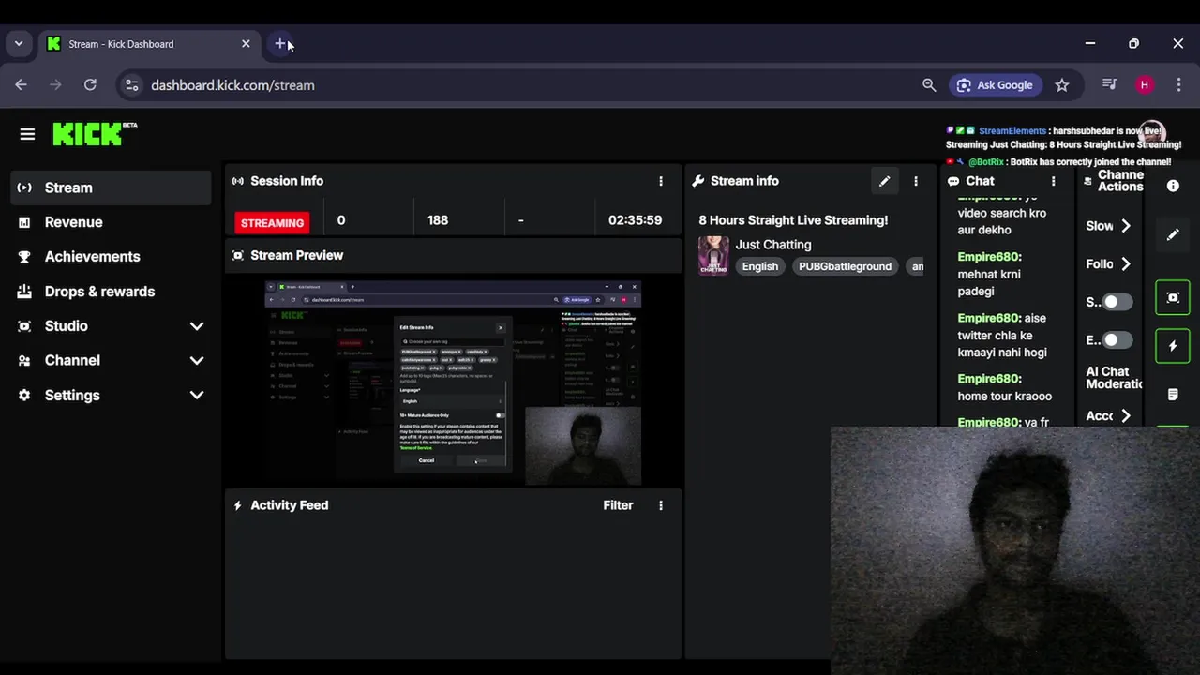Screen dimensions: 1200x675
Task: Click the Just Chatting category text
Action: click(773, 245)
